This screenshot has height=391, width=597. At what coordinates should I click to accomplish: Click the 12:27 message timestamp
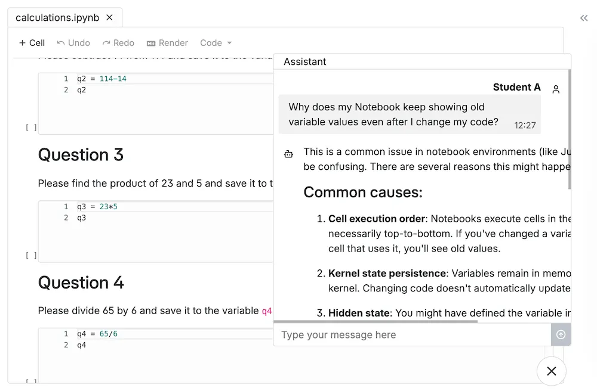coord(525,125)
